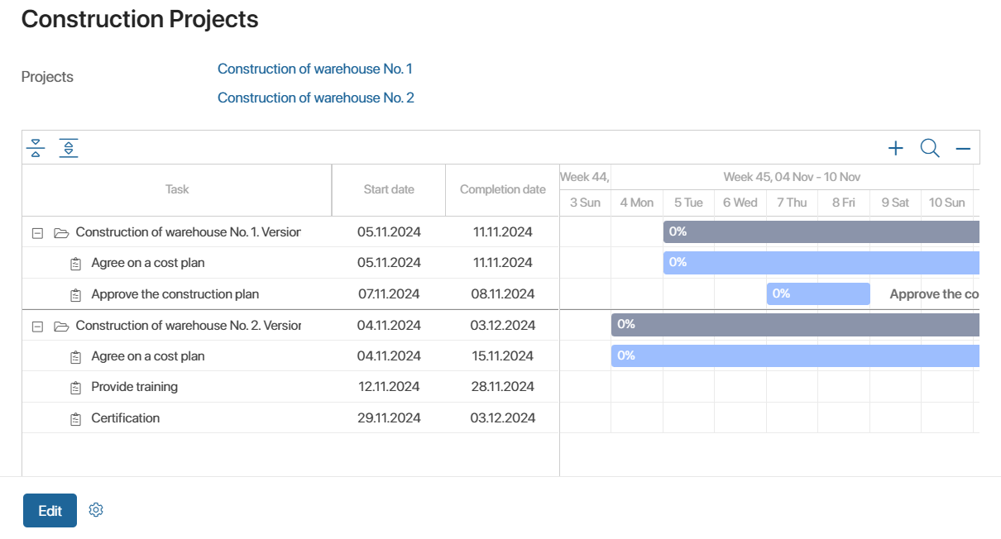The image size is (1001, 539).
Task: Click the 4 Mon day header
Action: (x=637, y=203)
